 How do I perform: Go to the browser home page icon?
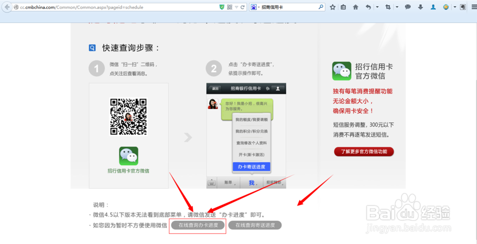point(355,7)
